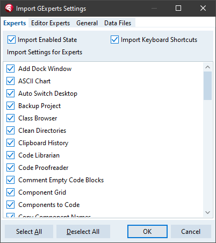Cancel the import dialog
This screenshot has height=243, width=216.
coord(191,232)
